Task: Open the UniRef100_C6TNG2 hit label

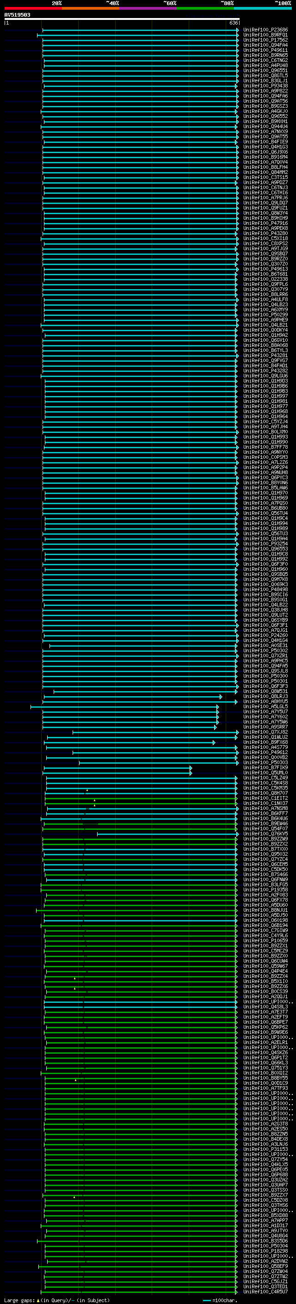Action: (x=265, y=60)
